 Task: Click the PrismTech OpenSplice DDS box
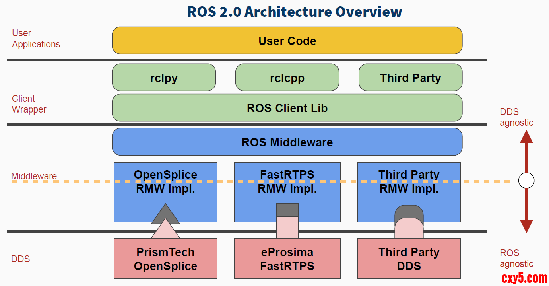click(x=165, y=259)
